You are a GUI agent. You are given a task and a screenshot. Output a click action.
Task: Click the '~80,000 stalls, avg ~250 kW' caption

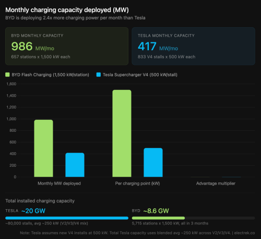point(46,223)
